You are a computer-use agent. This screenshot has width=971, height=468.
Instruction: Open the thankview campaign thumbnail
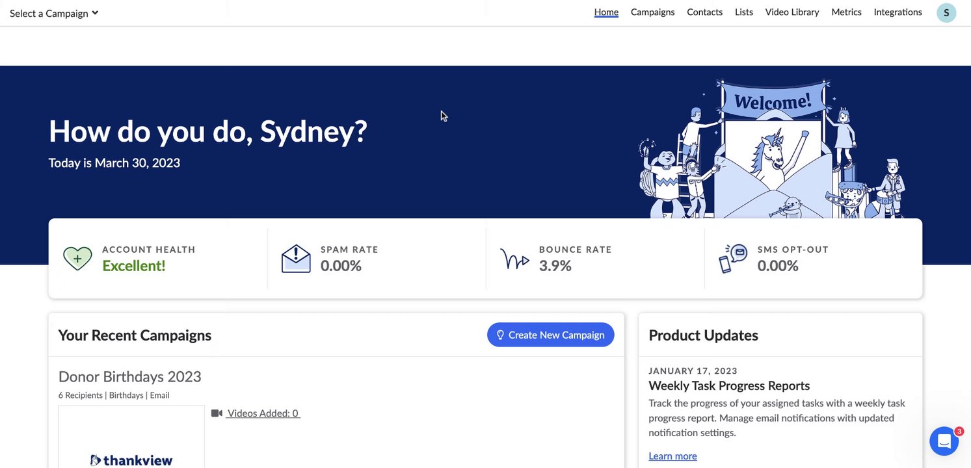click(x=131, y=437)
